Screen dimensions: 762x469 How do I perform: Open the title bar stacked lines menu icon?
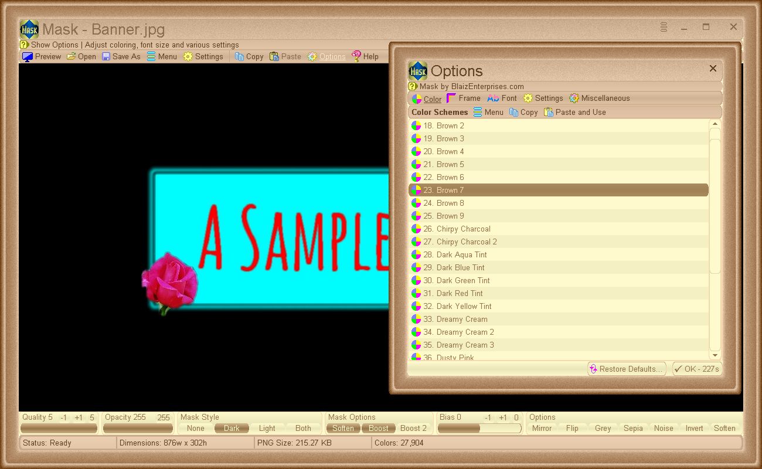point(664,27)
